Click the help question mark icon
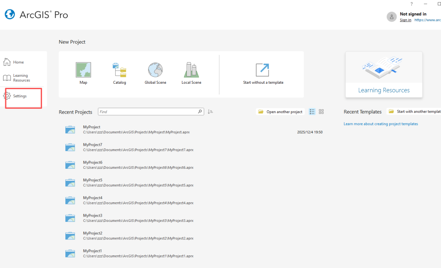 pos(411,4)
